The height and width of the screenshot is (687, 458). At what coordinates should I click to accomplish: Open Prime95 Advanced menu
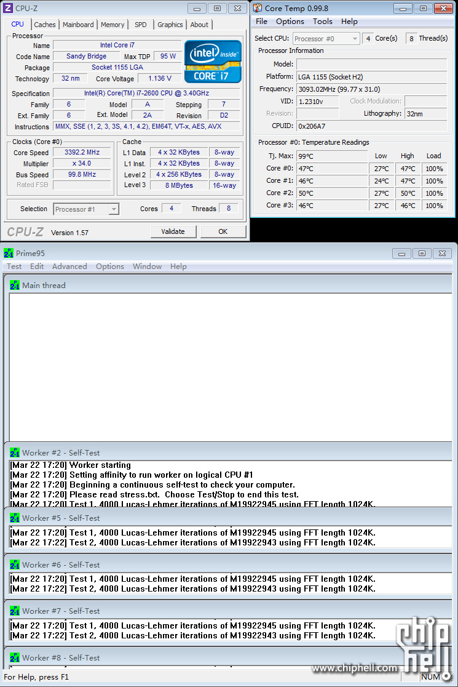pos(69,267)
